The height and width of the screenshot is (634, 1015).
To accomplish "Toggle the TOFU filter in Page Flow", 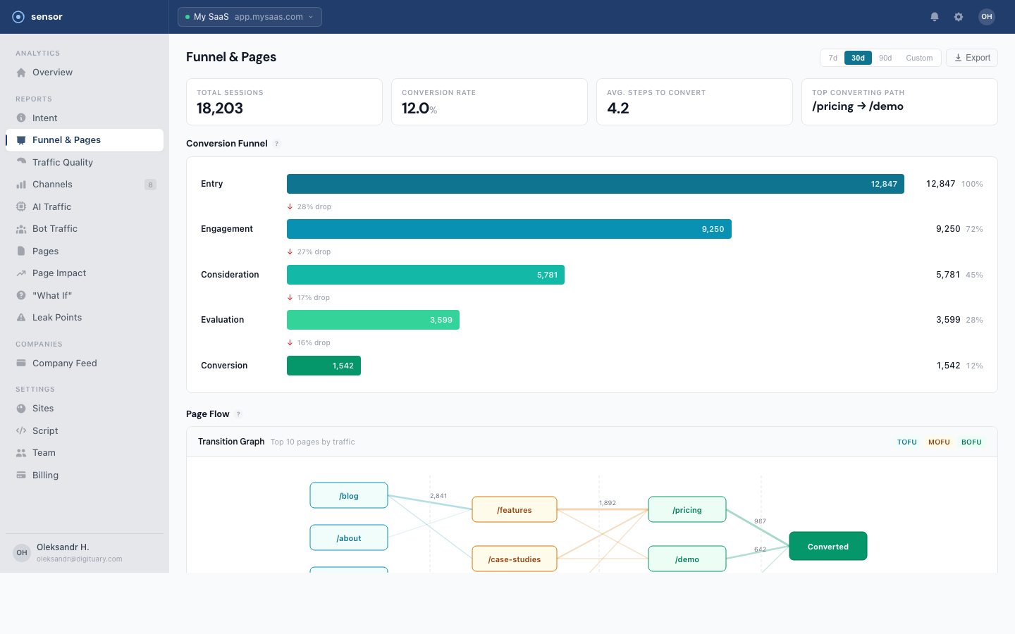I will click(906, 442).
